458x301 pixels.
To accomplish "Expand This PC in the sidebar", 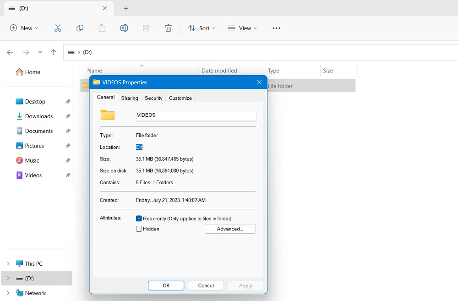I will point(8,263).
